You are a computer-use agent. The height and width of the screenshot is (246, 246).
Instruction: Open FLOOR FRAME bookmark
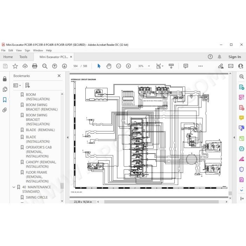coord(37,177)
